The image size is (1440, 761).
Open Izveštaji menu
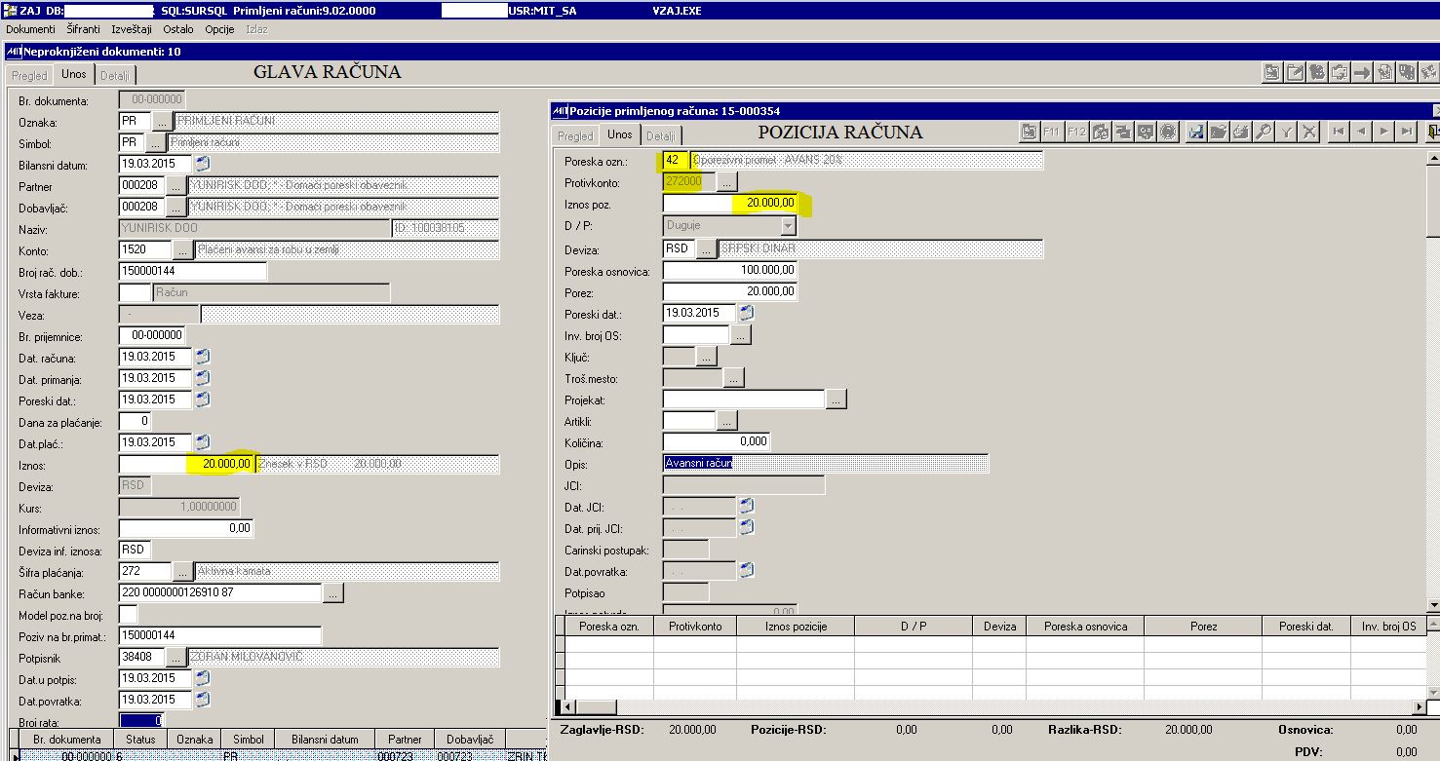pos(132,29)
